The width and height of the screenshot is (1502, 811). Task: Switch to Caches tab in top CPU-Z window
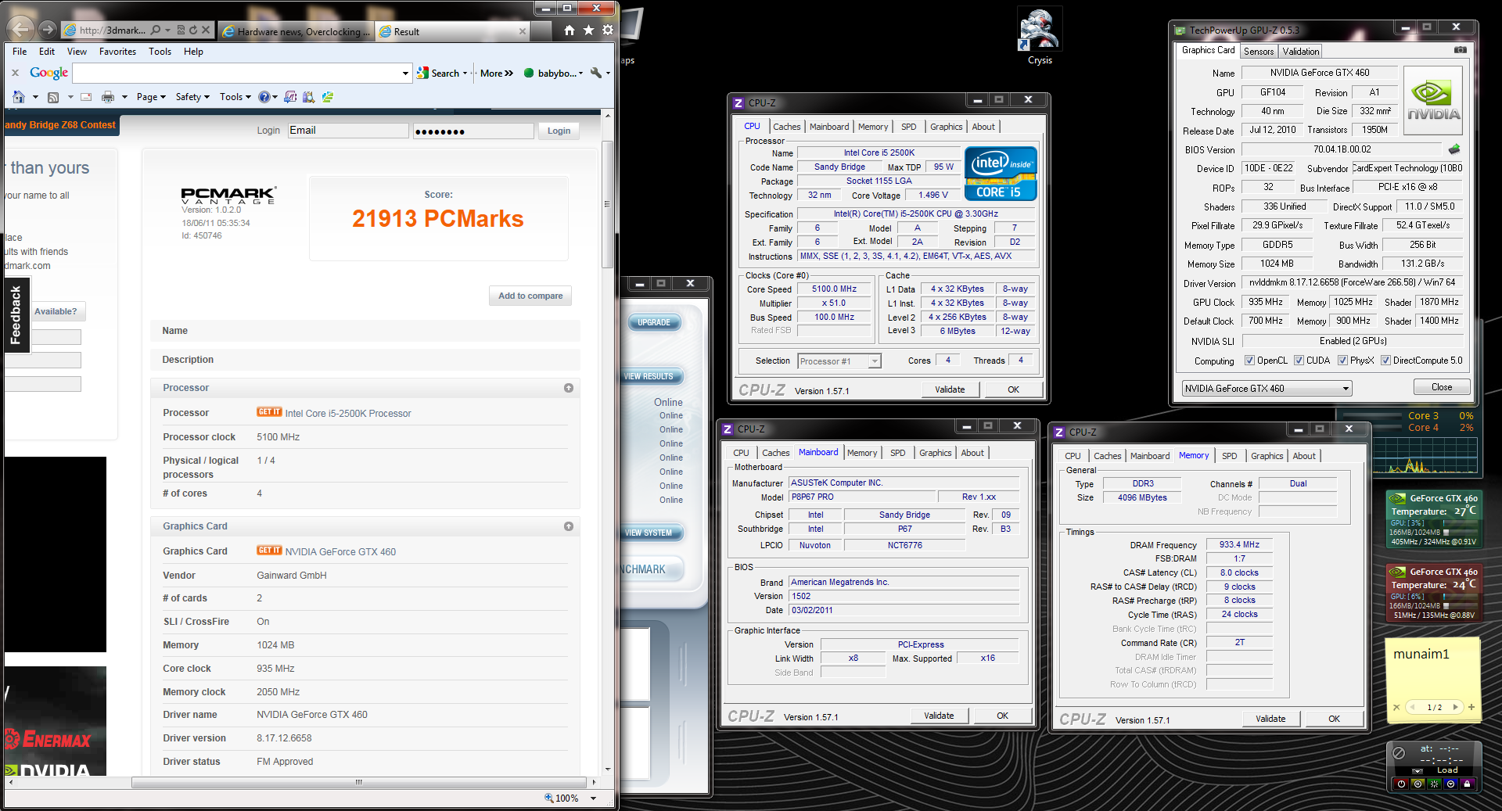pyautogui.click(x=787, y=127)
